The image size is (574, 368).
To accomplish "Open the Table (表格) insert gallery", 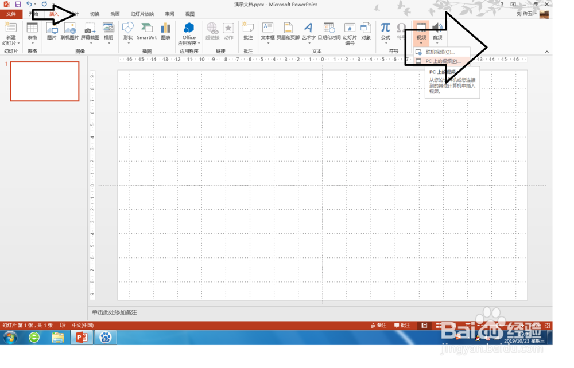I will pos(32,33).
